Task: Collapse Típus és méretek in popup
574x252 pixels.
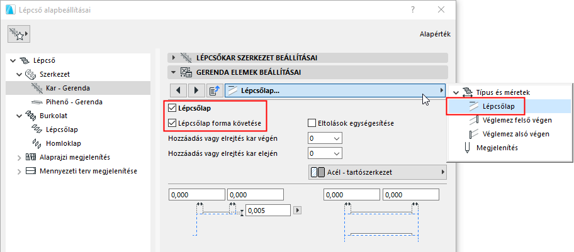Action: tap(456, 92)
